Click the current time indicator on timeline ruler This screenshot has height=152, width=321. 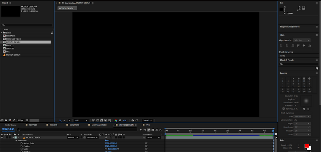coord(273,131)
